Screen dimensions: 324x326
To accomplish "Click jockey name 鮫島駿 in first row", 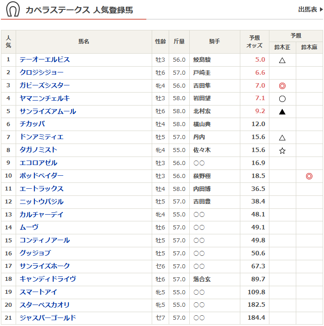I will click(202, 60).
